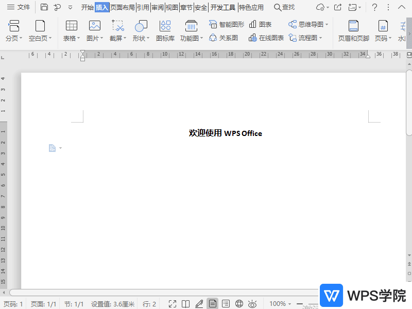Click 在线图表 to browse online charts
412x309 pixels.
[266, 37]
